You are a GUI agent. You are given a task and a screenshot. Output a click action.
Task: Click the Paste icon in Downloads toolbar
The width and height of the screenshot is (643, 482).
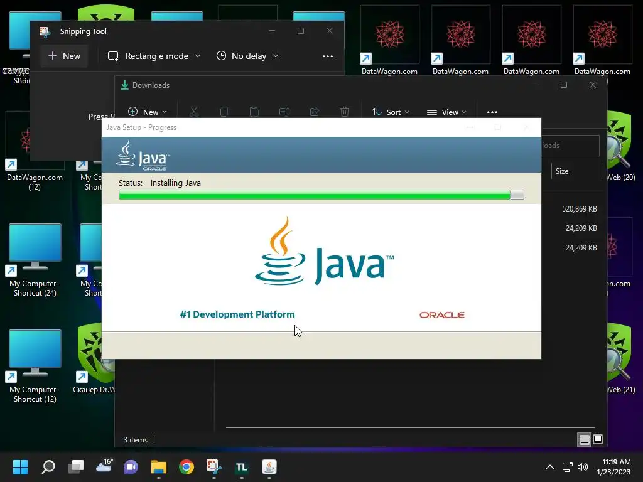[254, 112]
